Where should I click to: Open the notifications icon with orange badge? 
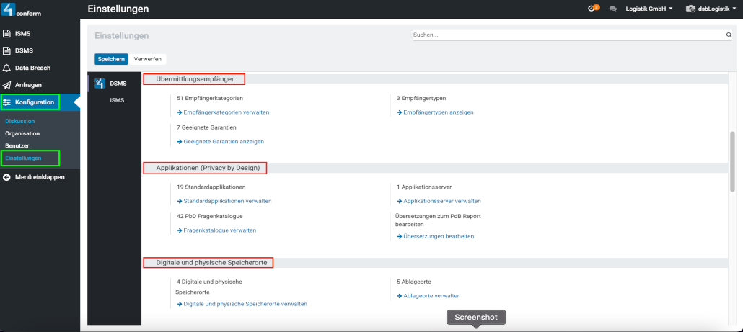[x=594, y=9]
